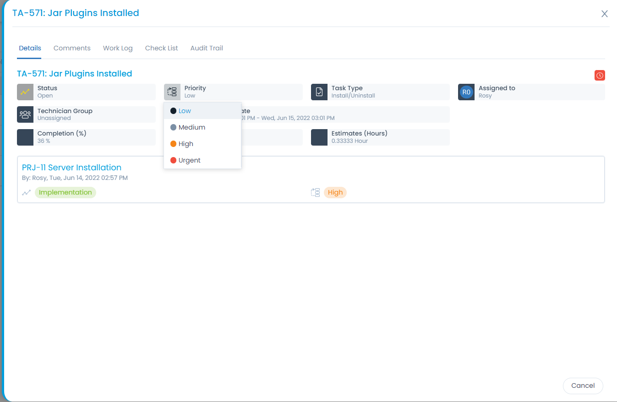The height and width of the screenshot is (402, 617).
Task: Click the Technician Group people icon
Action: tap(25, 114)
